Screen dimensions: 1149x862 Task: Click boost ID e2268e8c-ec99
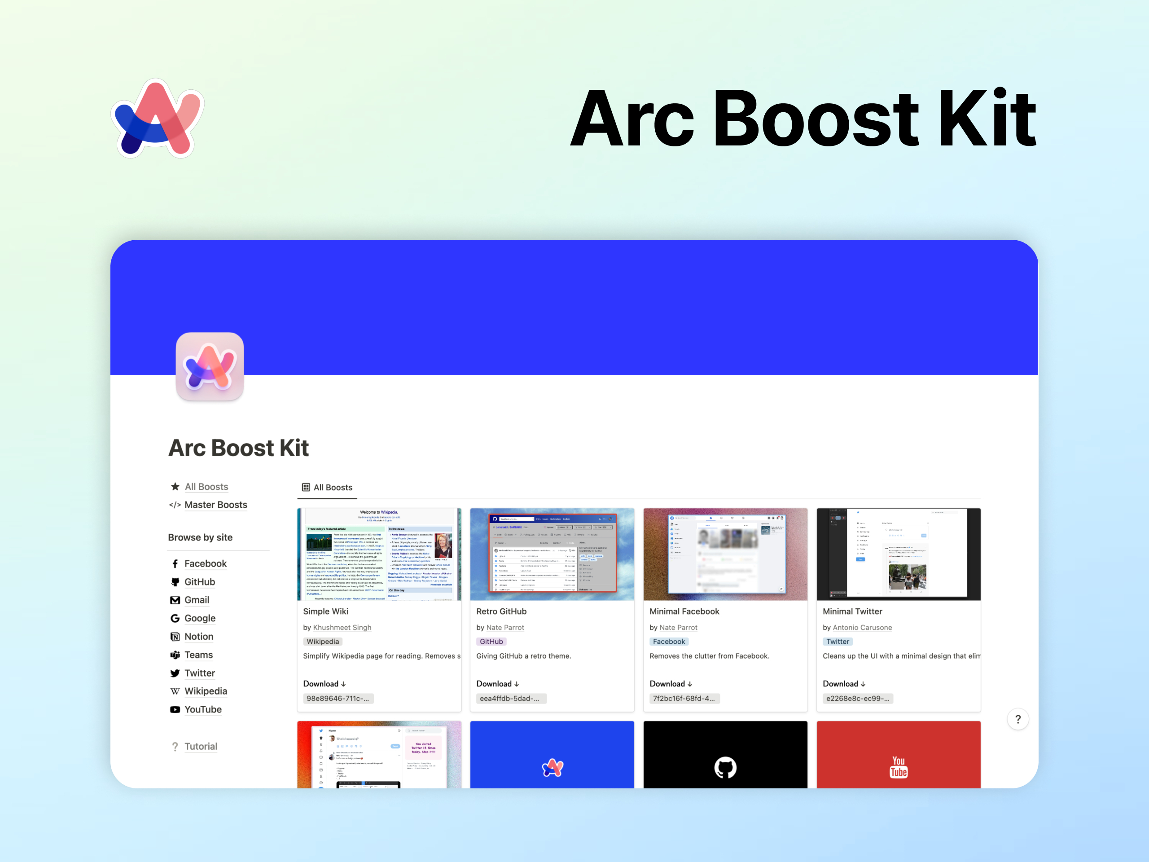[858, 699]
